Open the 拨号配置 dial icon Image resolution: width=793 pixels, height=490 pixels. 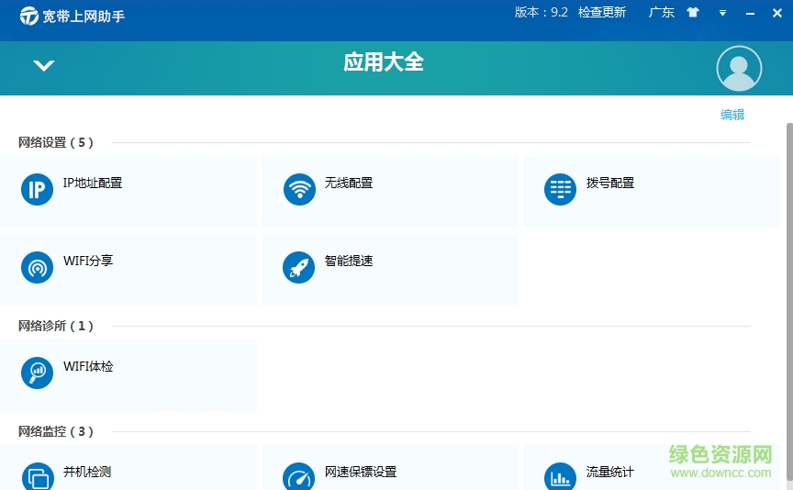561,190
